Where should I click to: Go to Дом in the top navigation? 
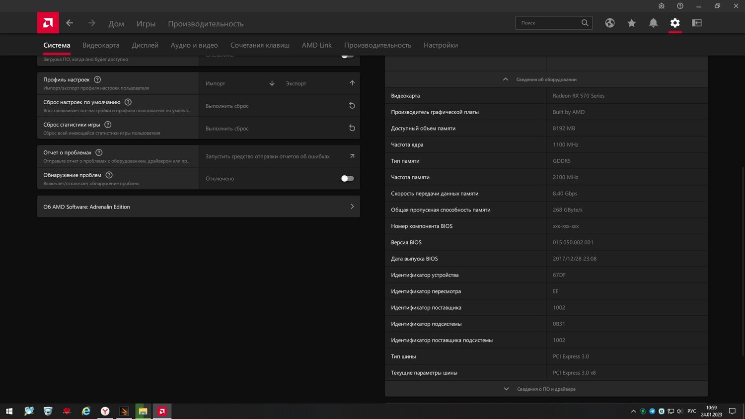click(x=116, y=23)
